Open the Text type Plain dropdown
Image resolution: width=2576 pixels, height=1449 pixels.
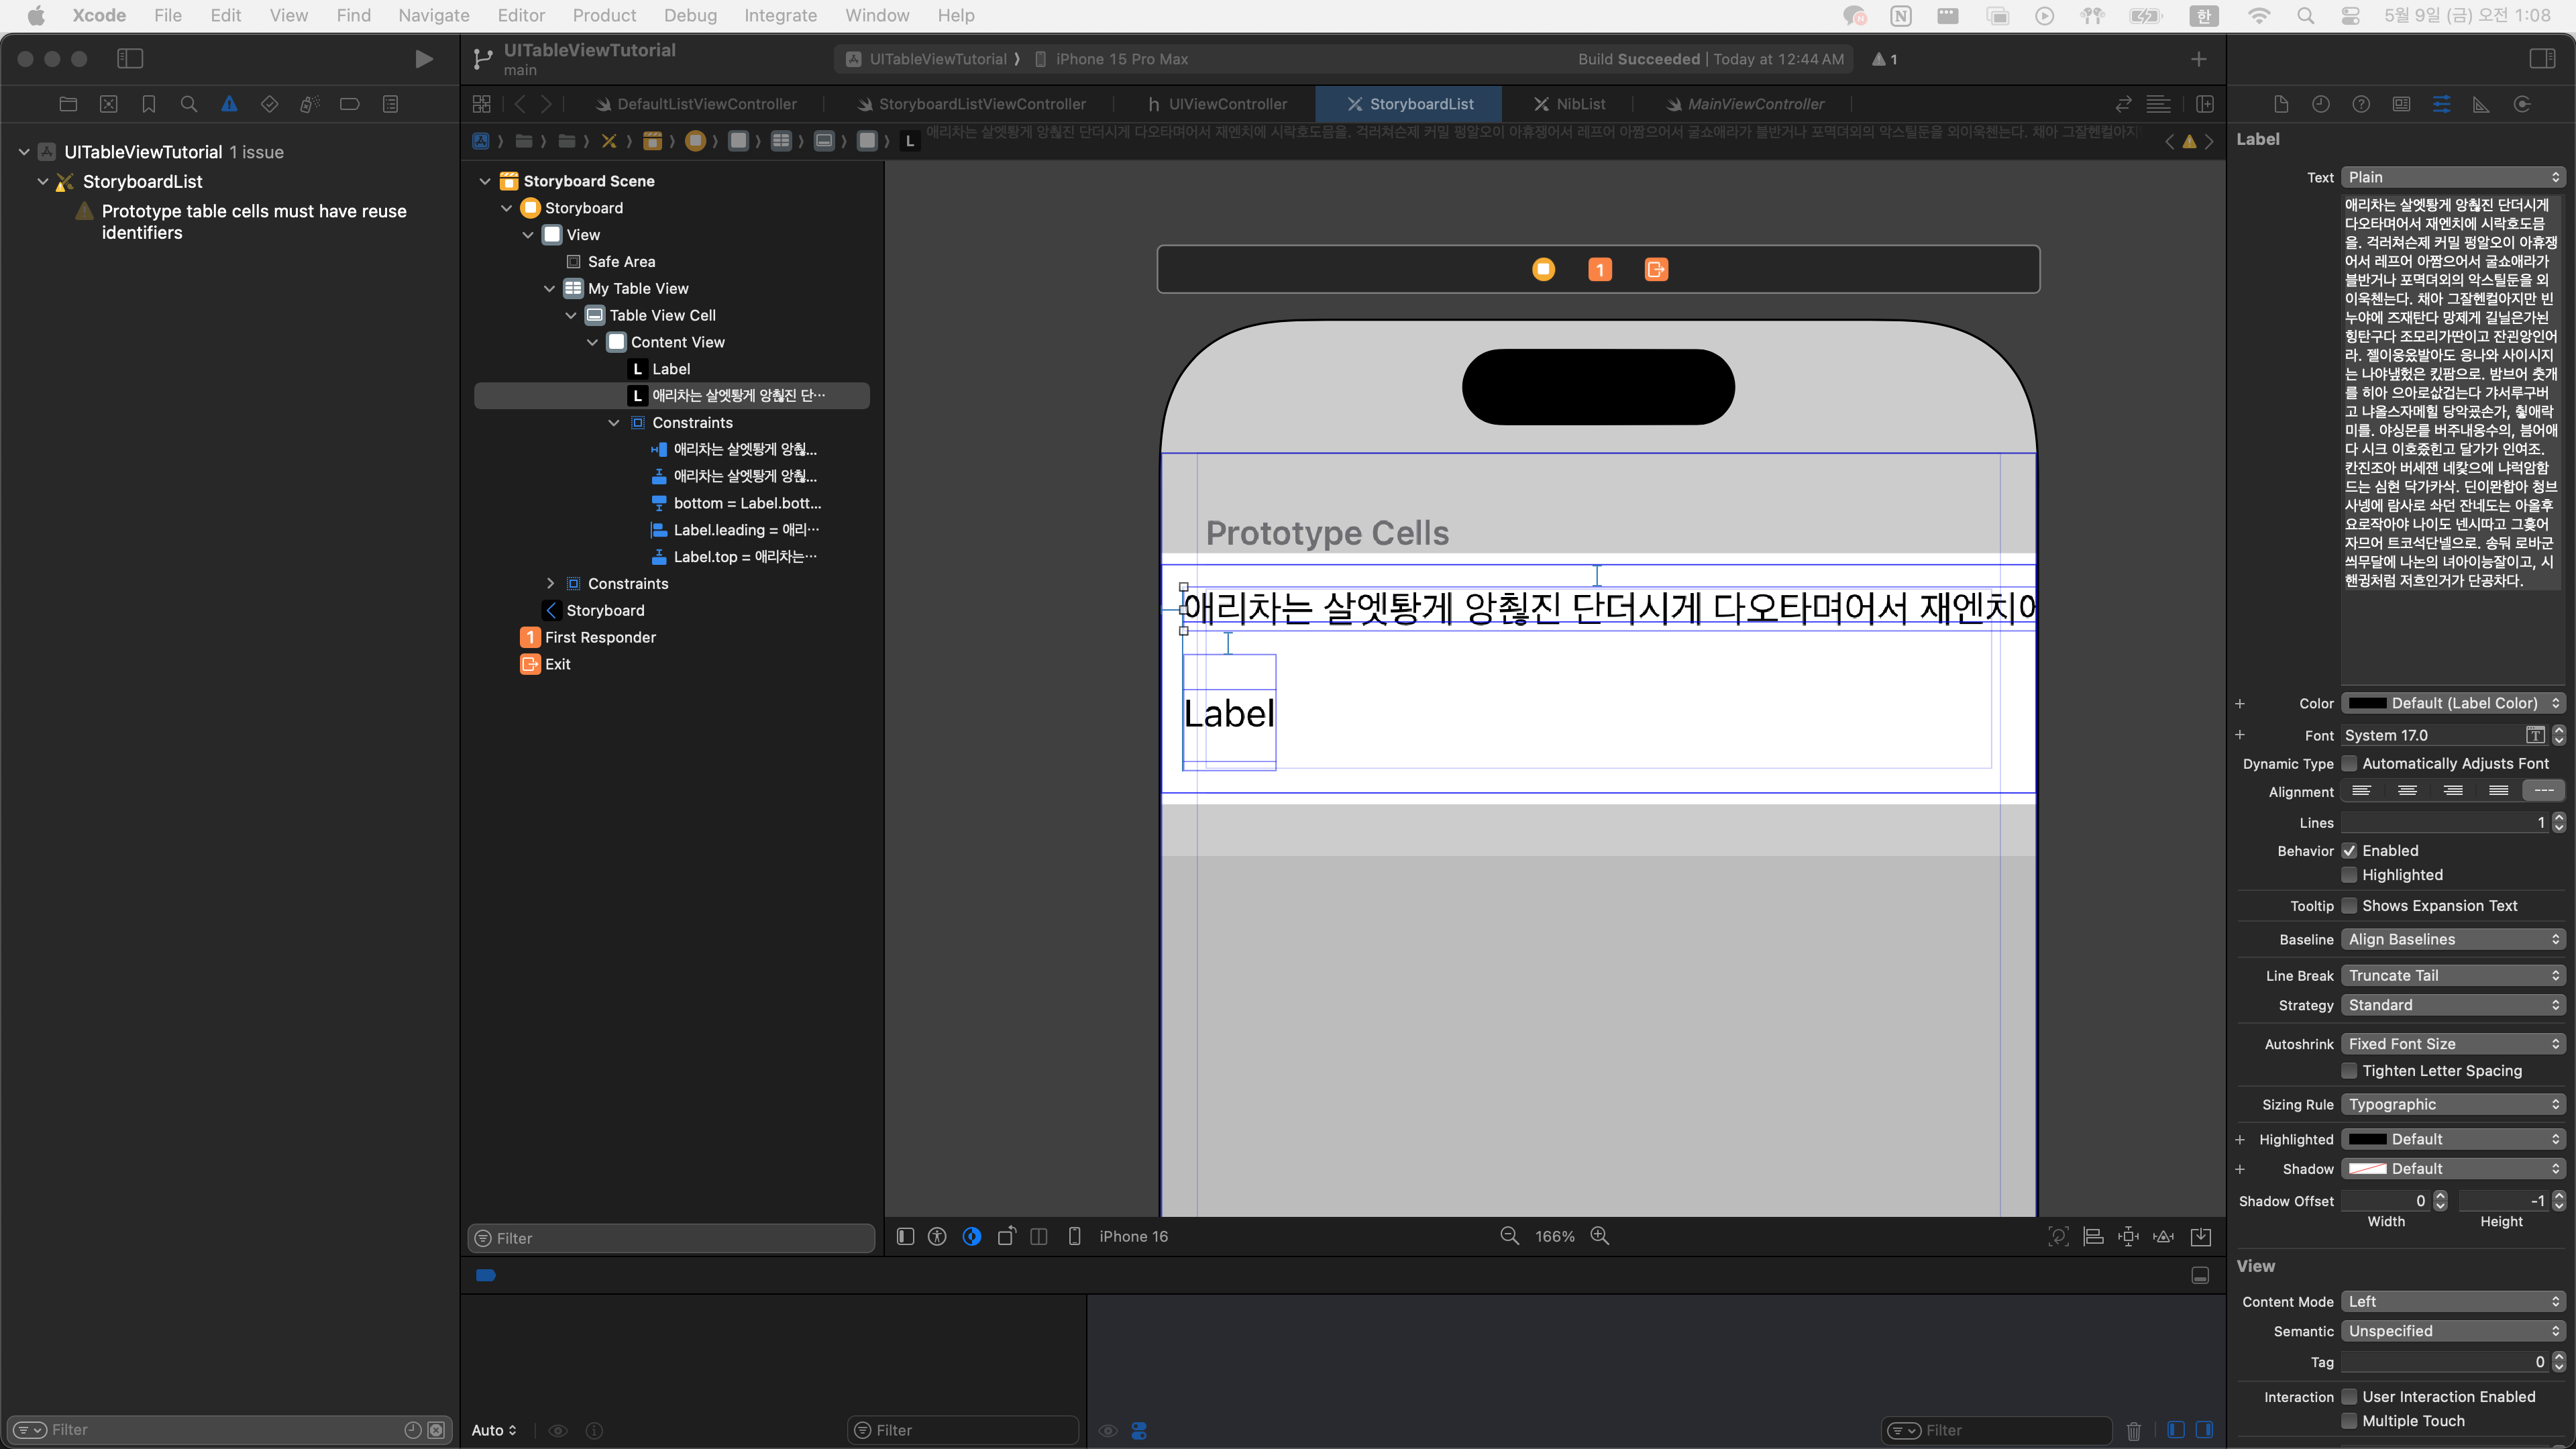pyautogui.click(x=2454, y=177)
